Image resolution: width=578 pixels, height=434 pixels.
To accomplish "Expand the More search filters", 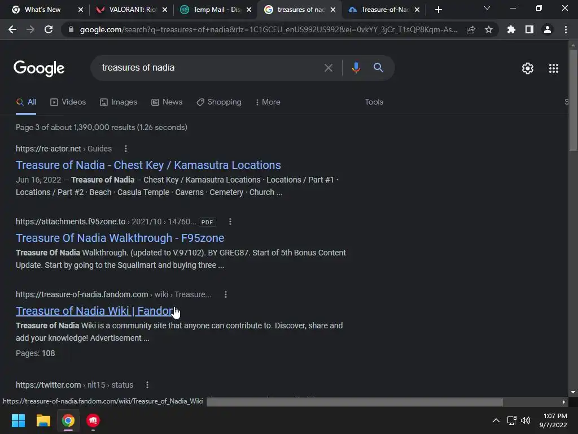I will click(268, 102).
